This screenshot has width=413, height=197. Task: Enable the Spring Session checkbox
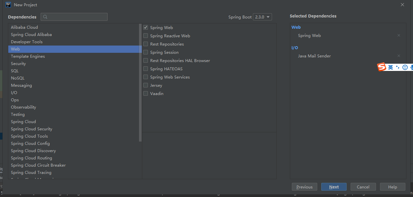146,52
